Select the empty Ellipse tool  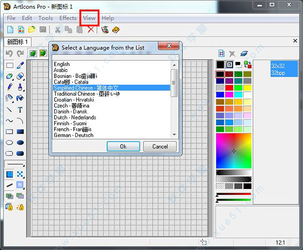(x=9, y=143)
